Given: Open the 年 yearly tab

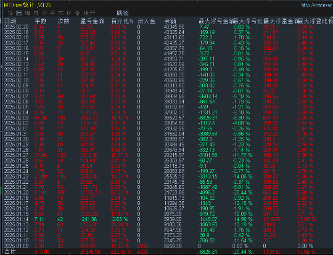Looking at the screenshot, I should (53, 13).
